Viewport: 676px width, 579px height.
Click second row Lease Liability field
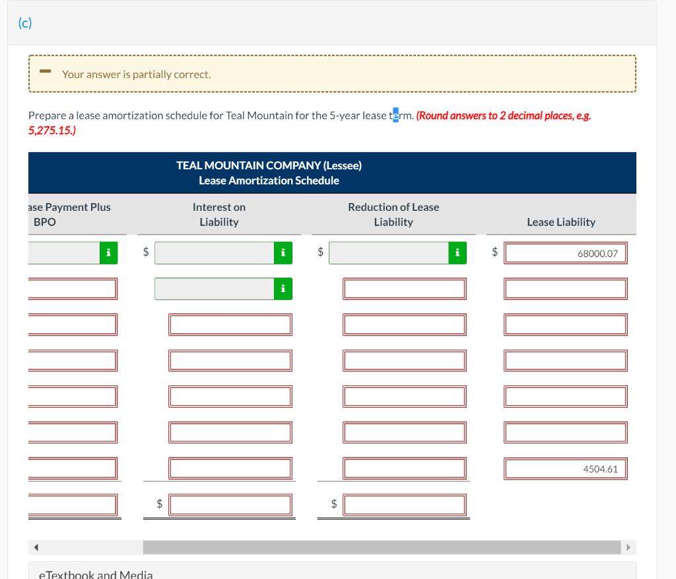565,289
